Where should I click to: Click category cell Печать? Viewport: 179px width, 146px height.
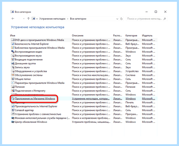[x=129, y=102]
